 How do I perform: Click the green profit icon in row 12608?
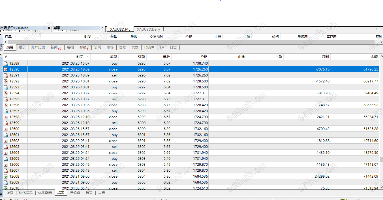point(5,176)
